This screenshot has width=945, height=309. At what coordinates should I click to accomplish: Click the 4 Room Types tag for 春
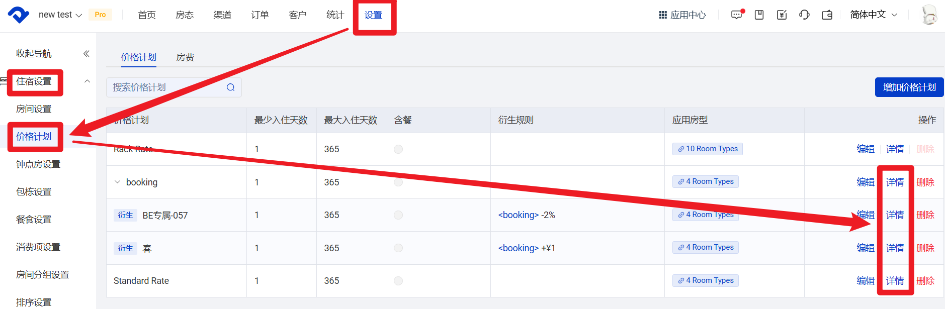(x=705, y=248)
